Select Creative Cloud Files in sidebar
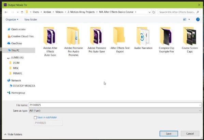204x140 pixels. tap(20, 36)
